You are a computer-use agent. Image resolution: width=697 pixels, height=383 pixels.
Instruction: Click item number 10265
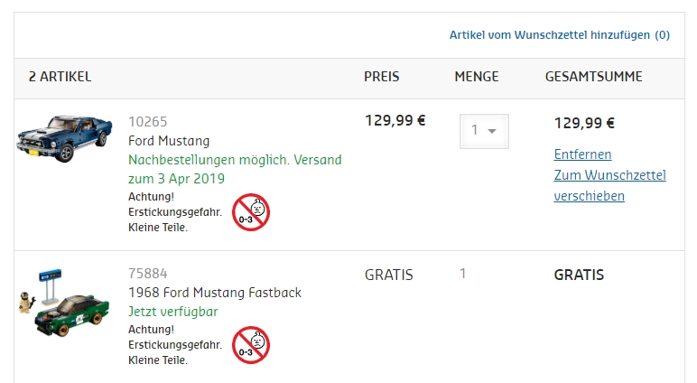coord(147,121)
